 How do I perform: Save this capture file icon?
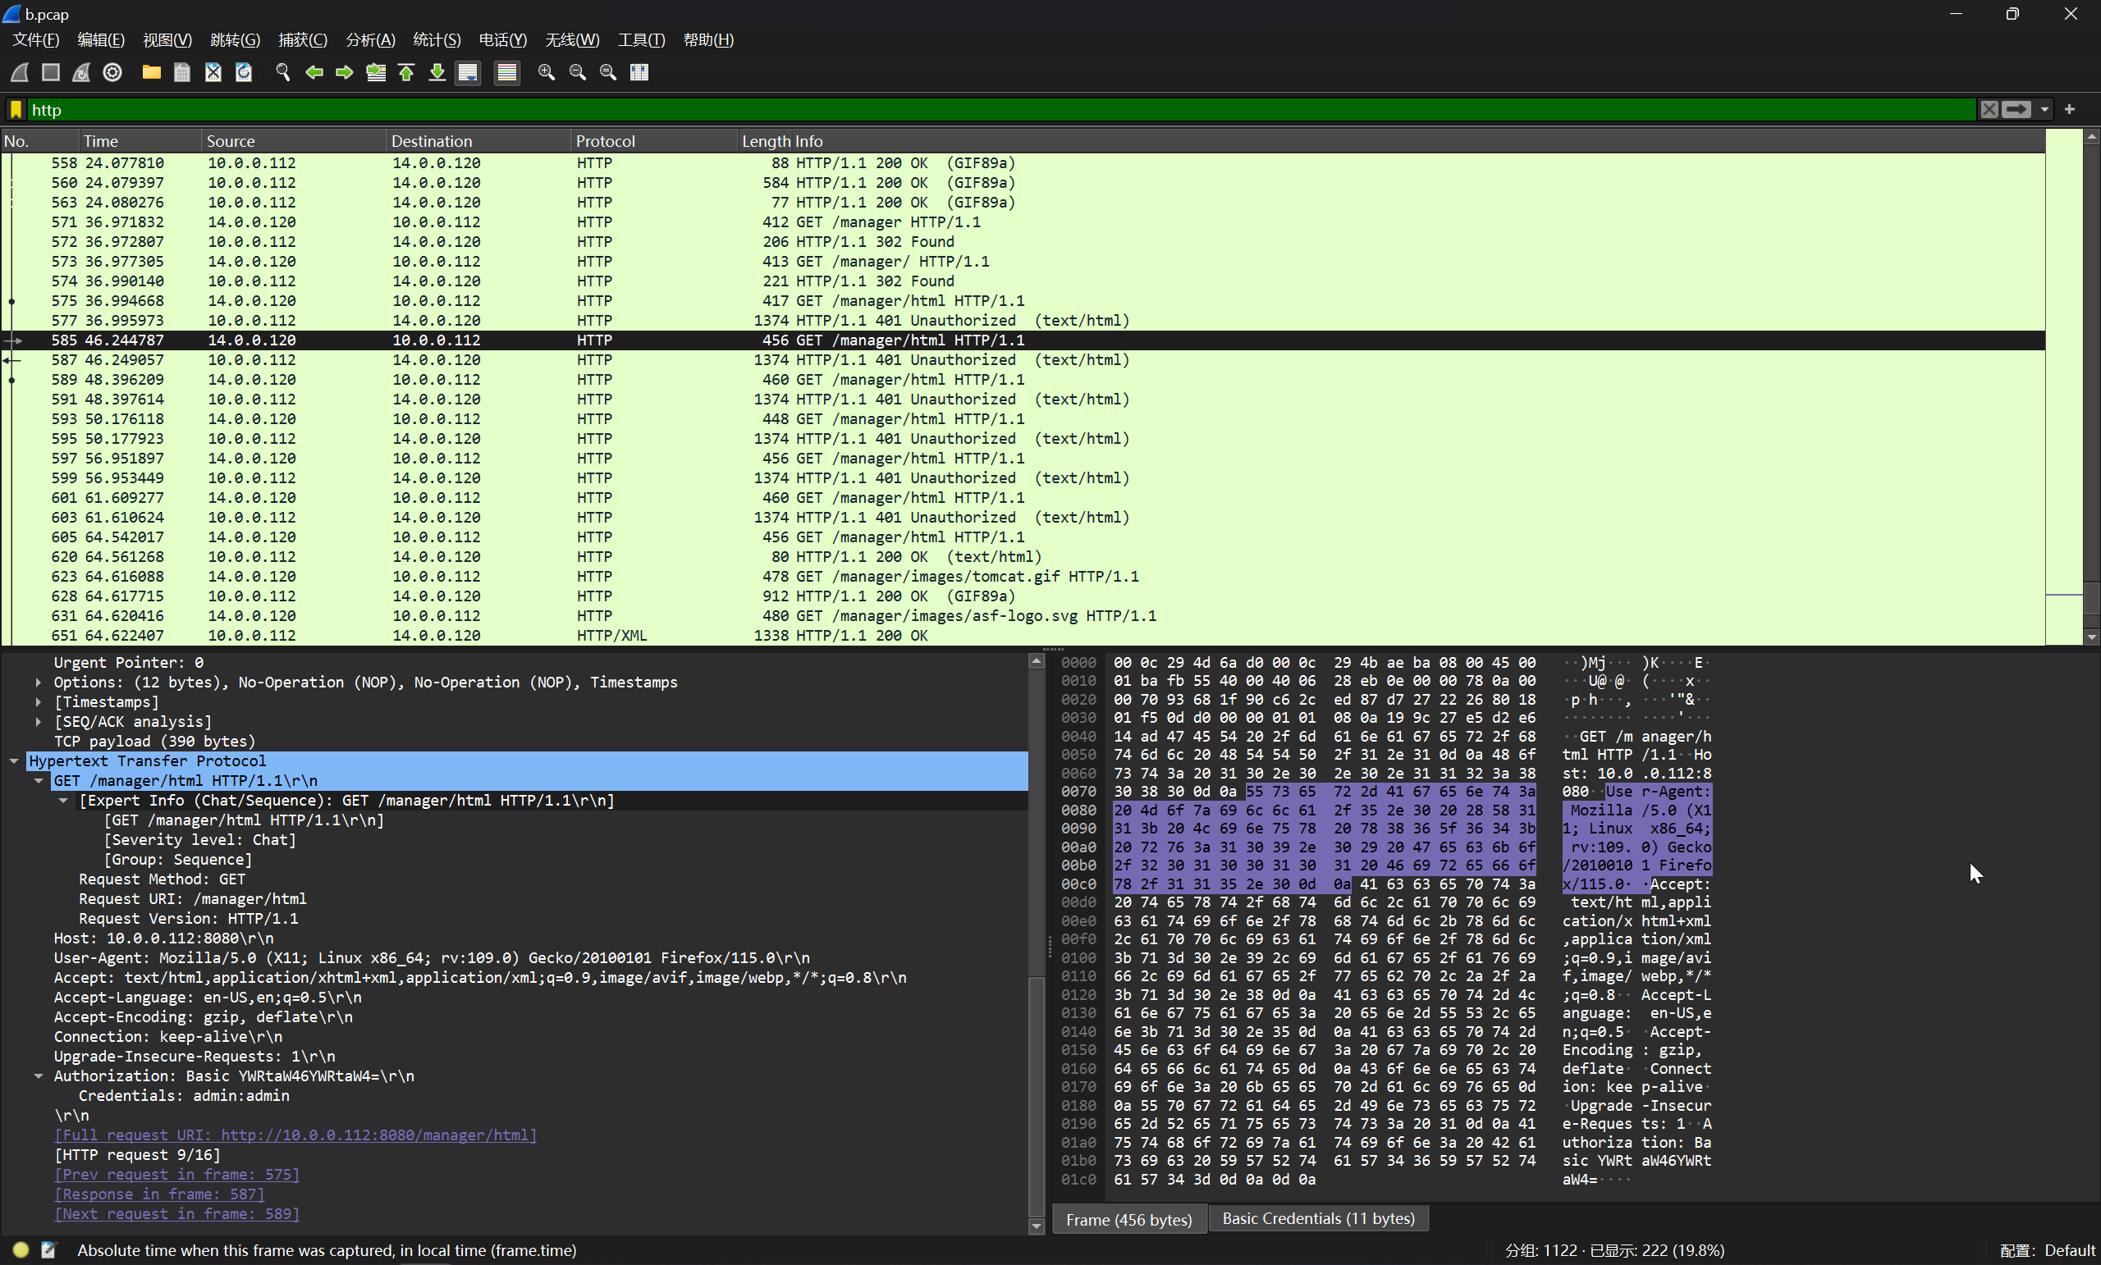(x=181, y=72)
